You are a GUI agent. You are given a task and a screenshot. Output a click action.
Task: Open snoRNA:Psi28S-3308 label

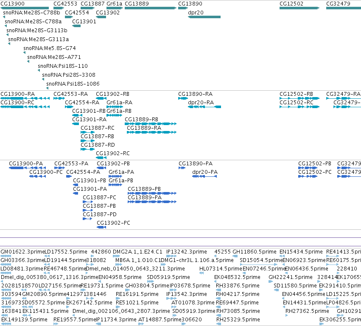pyautogui.click(x=69, y=75)
